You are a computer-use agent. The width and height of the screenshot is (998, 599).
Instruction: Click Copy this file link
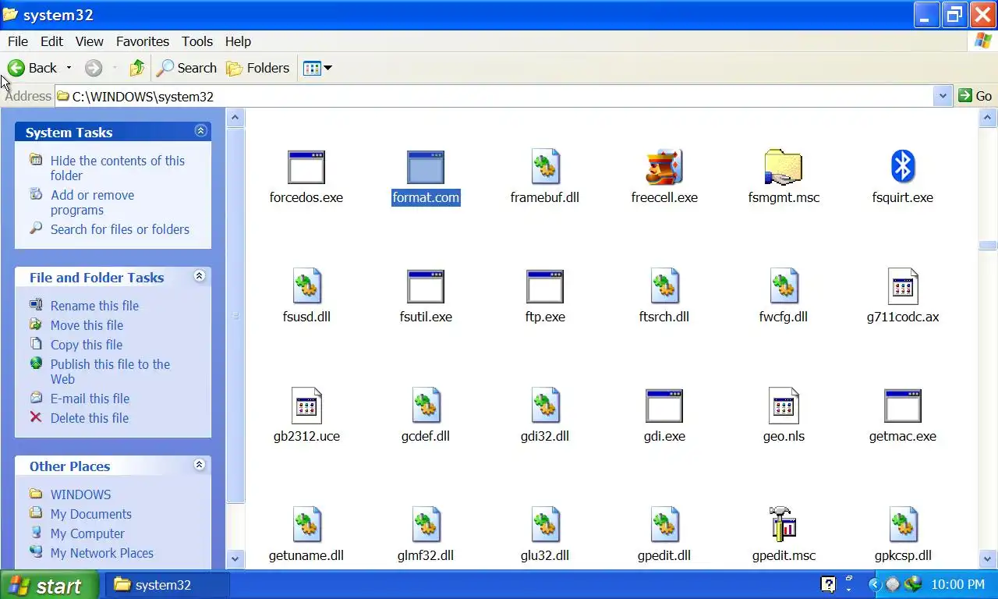click(87, 345)
